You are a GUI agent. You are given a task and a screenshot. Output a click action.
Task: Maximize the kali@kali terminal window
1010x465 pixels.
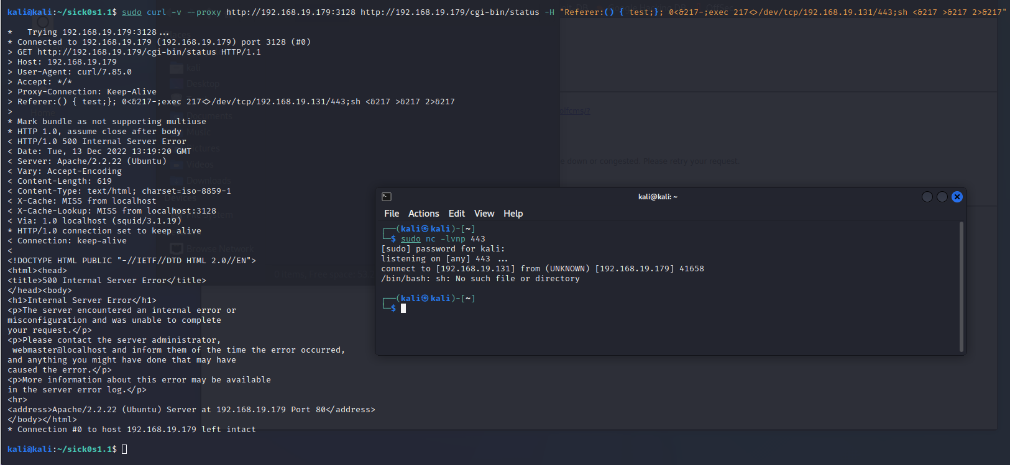(x=942, y=197)
